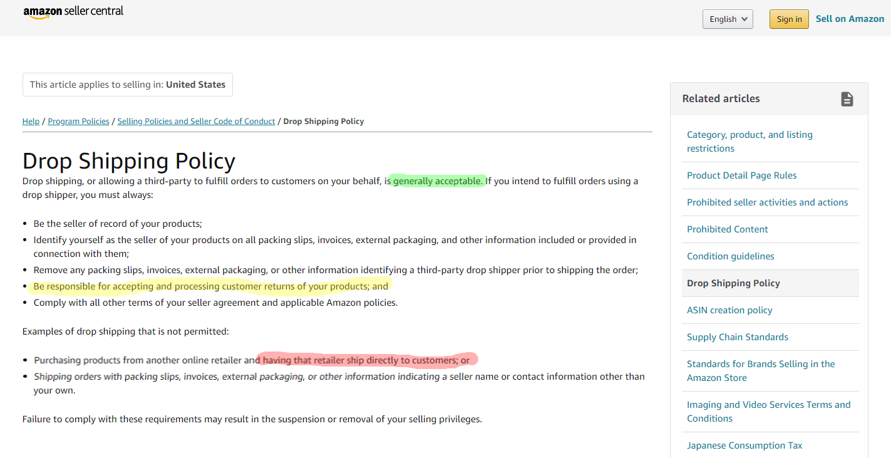This screenshot has height=458, width=891.
Task: Open the Japanese Consumption Tax article
Action: (x=744, y=445)
